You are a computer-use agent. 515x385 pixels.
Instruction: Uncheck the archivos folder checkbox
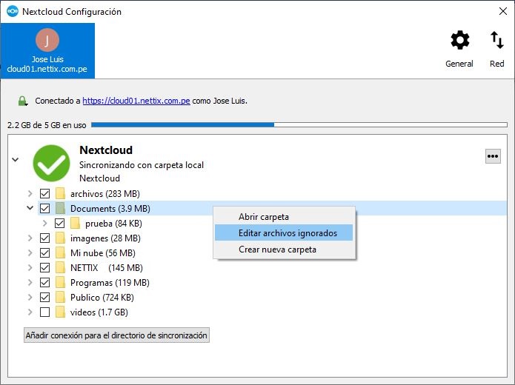[45, 194]
